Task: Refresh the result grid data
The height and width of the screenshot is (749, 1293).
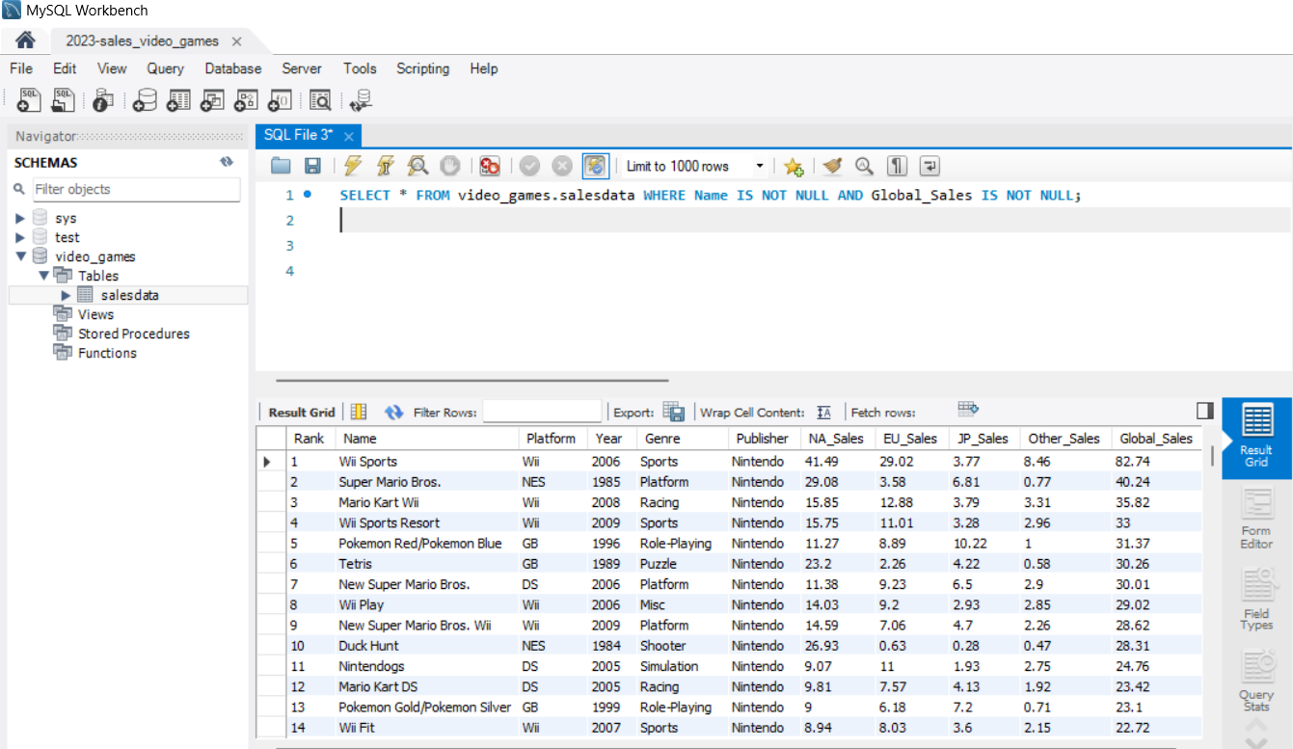Action: pyautogui.click(x=393, y=412)
